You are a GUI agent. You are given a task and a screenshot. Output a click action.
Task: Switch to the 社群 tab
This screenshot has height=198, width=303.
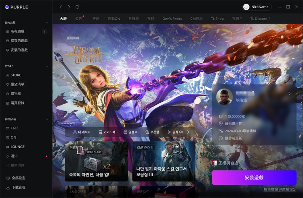[x=151, y=19]
